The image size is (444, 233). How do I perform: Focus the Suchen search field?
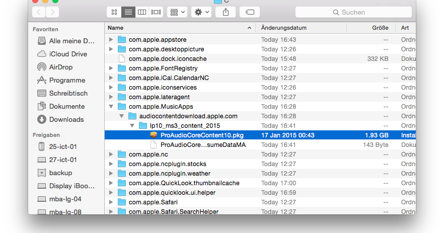[353, 12]
